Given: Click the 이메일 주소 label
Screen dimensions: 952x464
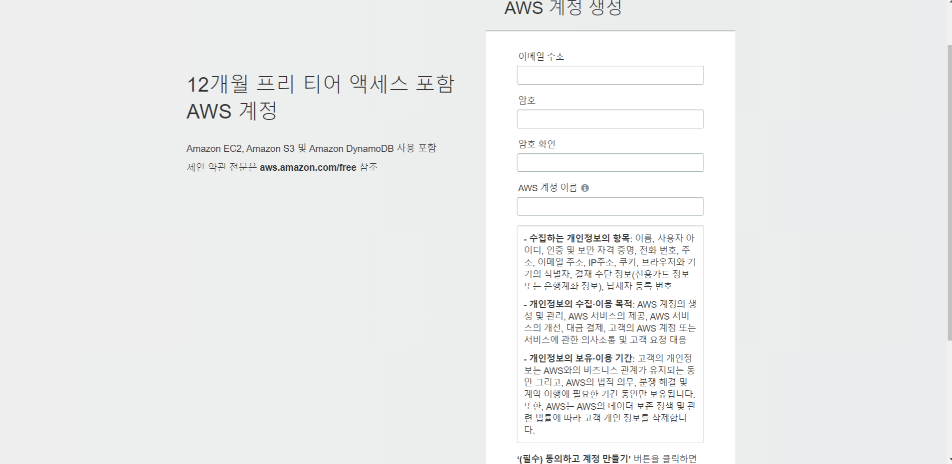Looking at the screenshot, I should 541,57.
